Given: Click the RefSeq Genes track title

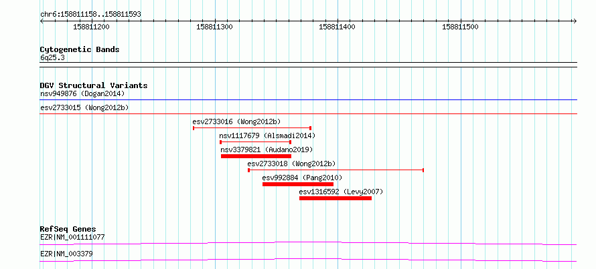Looking at the screenshot, I should (68, 229).
